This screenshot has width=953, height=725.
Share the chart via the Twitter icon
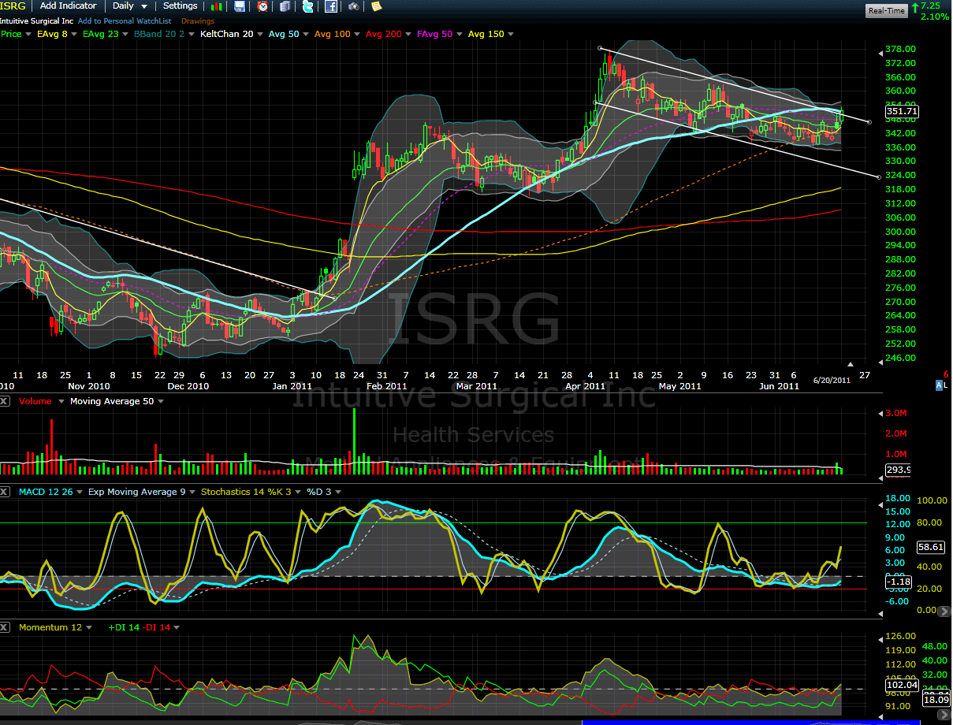[308, 6]
